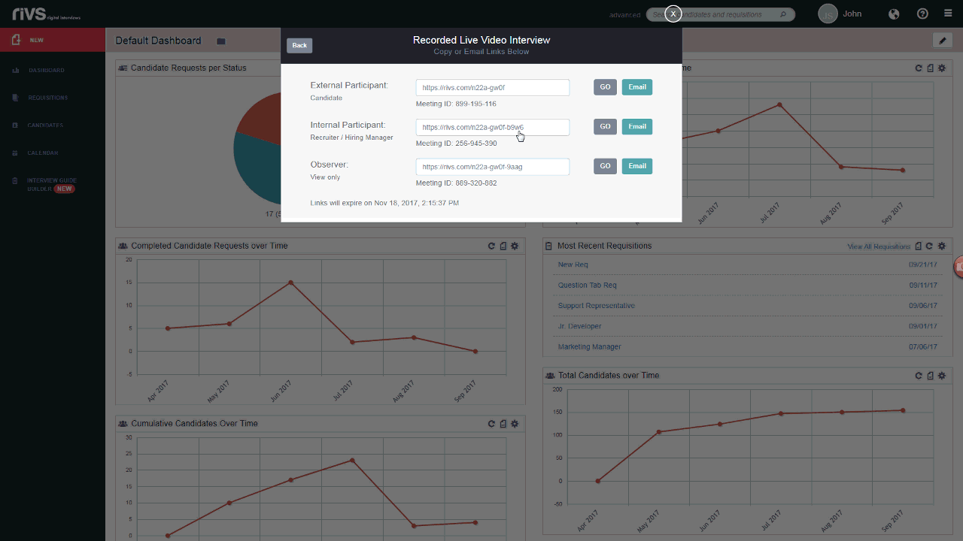Click the NEW button in the sidebar
Viewport: 963px width, 541px height.
pos(53,40)
